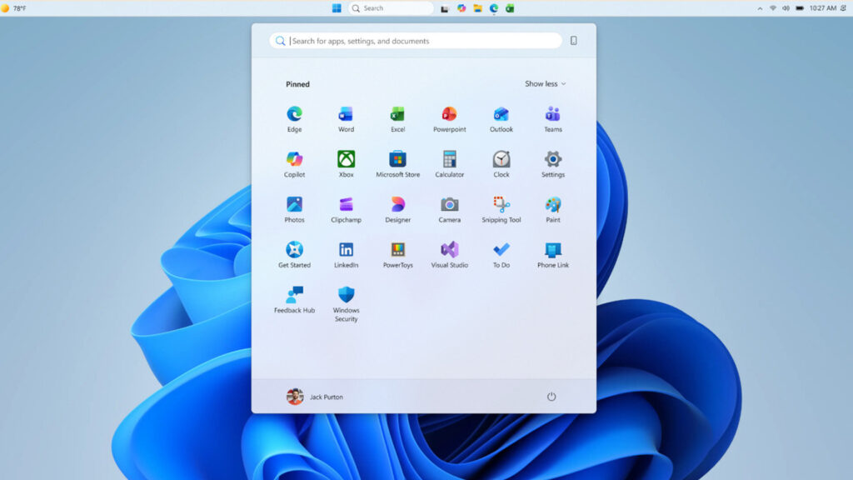Viewport: 853px width, 480px height.
Task: Open the volume tray icon
Action: click(786, 8)
